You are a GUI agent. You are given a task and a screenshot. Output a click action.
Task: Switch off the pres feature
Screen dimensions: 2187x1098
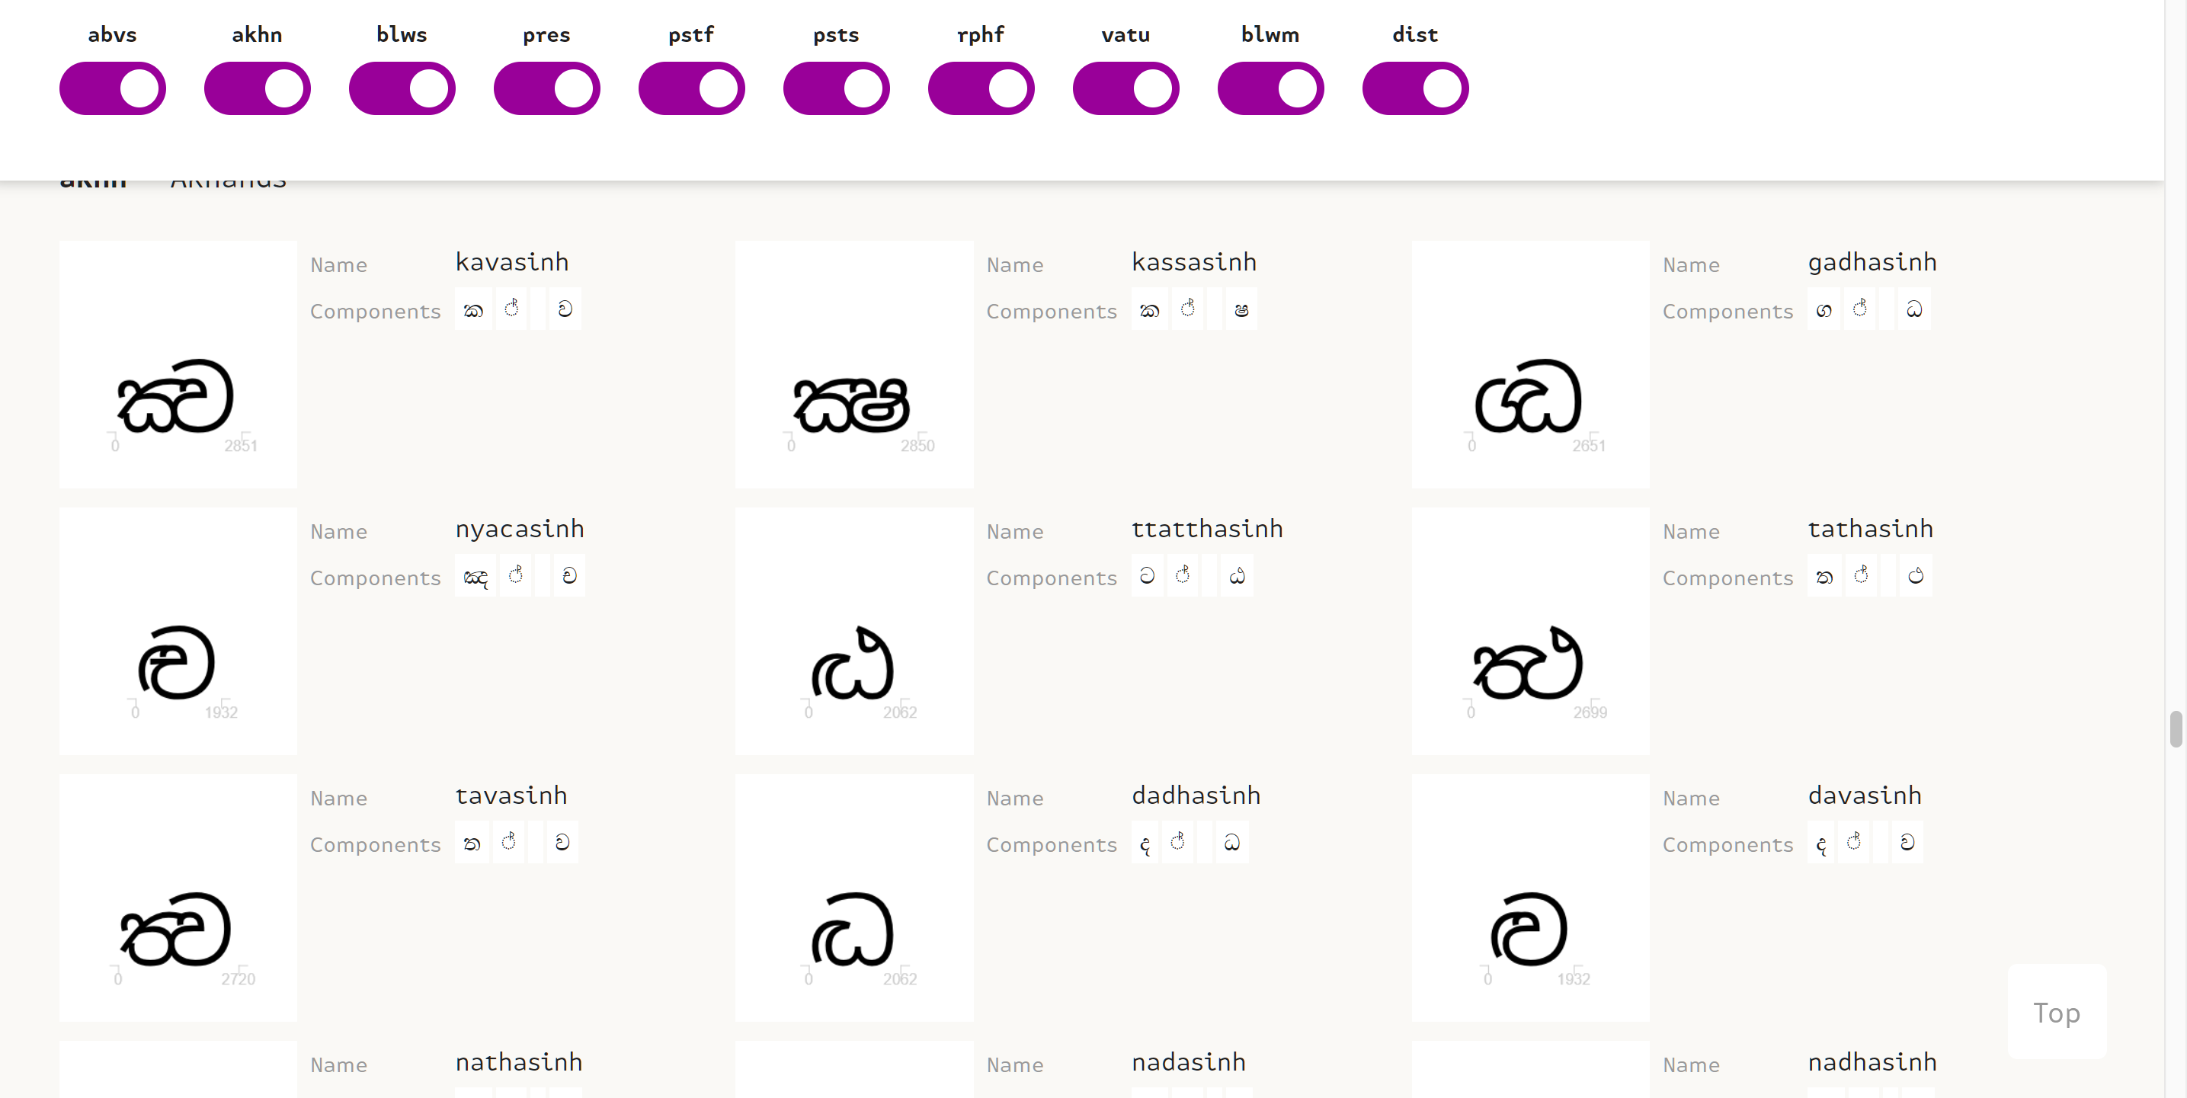click(x=546, y=88)
